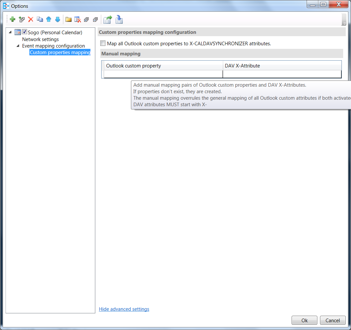Close the Options window
Image resolution: width=351 pixels, height=330 pixels.
339,4
